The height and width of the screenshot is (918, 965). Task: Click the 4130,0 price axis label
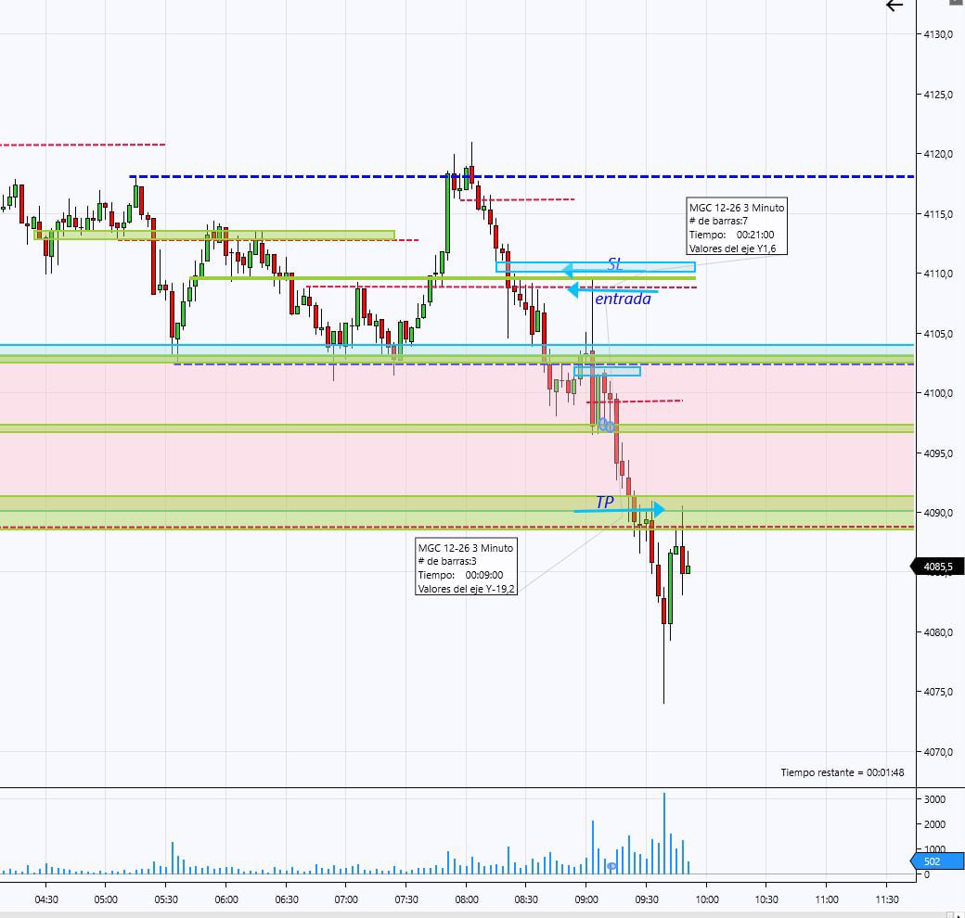(938, 35)
